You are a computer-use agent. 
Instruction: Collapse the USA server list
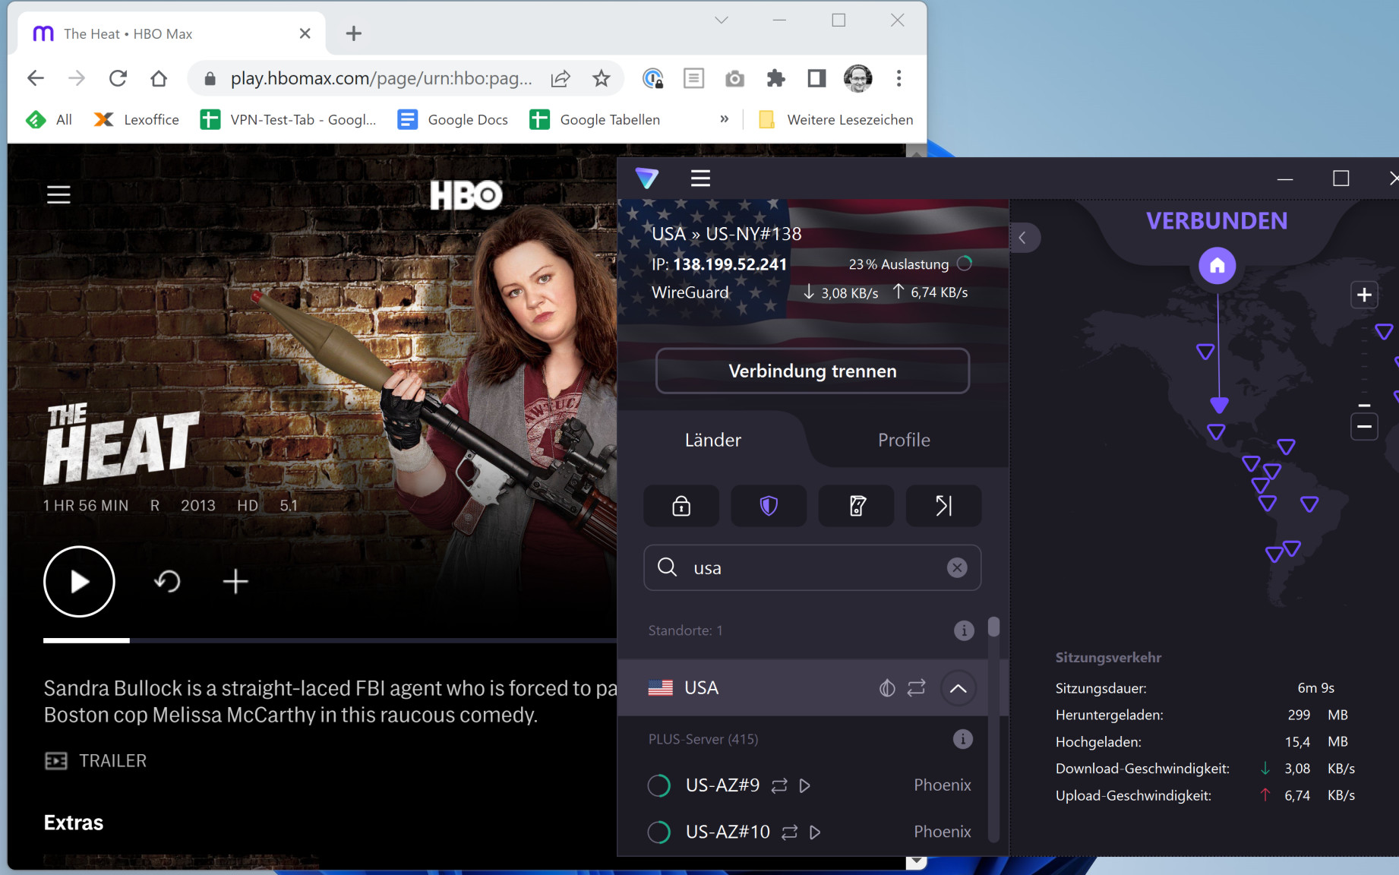958,688
